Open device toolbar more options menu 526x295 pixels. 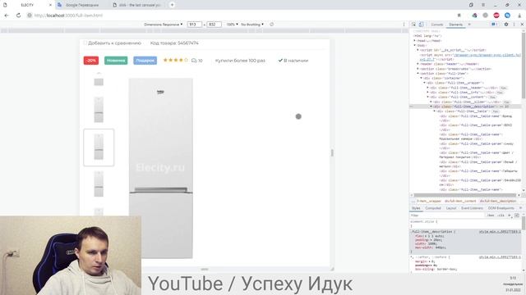[404, 25]
